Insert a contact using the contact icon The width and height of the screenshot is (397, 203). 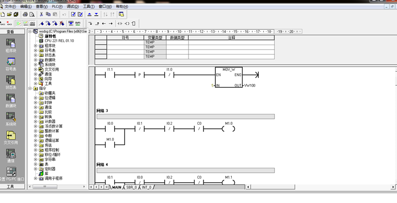120,23
